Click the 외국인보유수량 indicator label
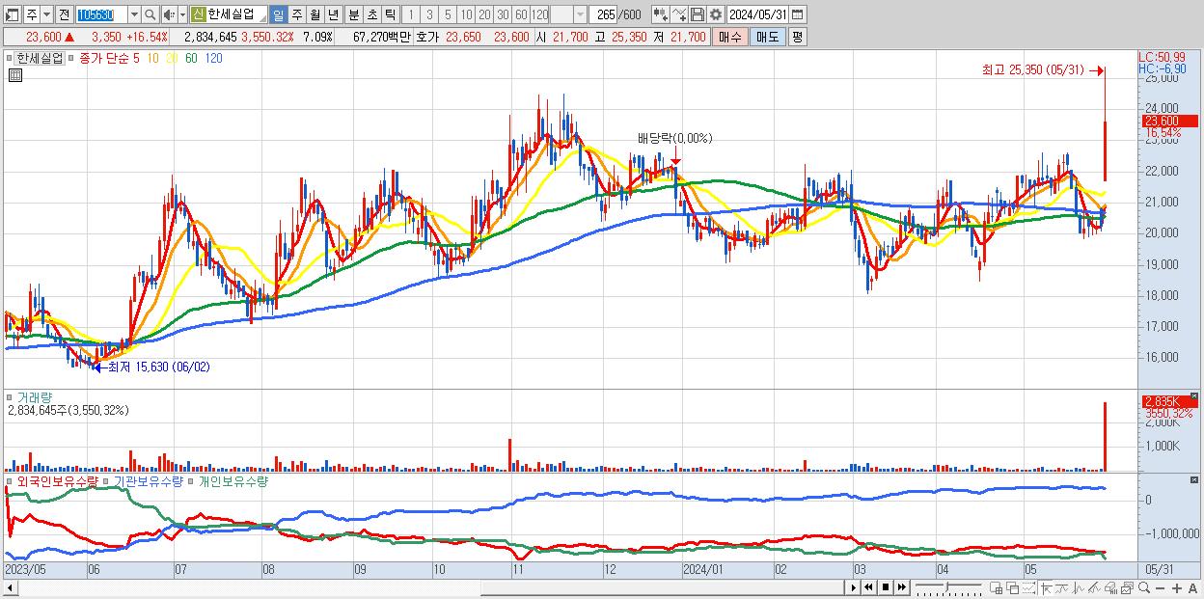The width and height of the screenshot is (1204, 599). tap(58, 480)
